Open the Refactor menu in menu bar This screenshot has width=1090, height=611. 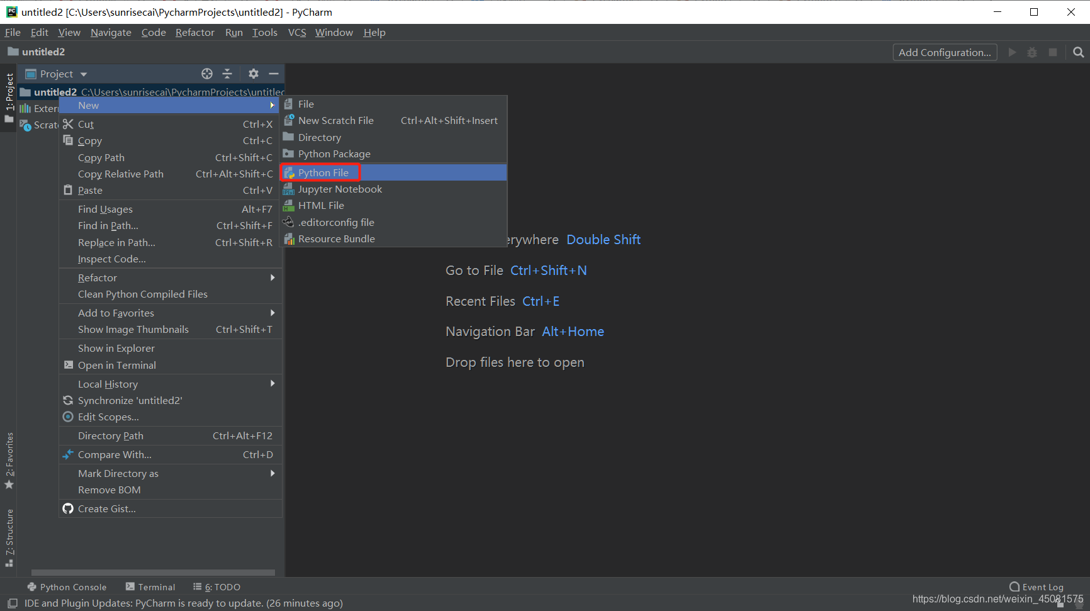coord(195,32)
